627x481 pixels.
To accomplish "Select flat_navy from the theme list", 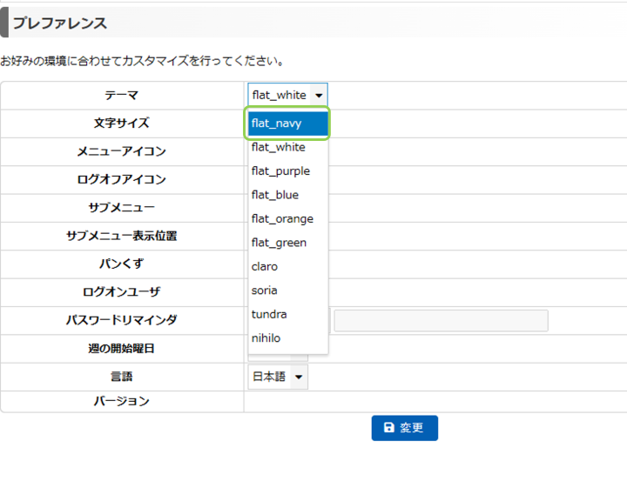I will click(x=287, y=124).
